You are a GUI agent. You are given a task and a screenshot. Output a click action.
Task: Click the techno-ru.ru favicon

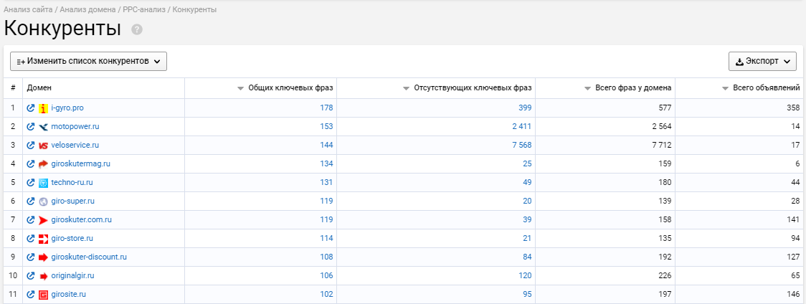click(x=43, y=183)
